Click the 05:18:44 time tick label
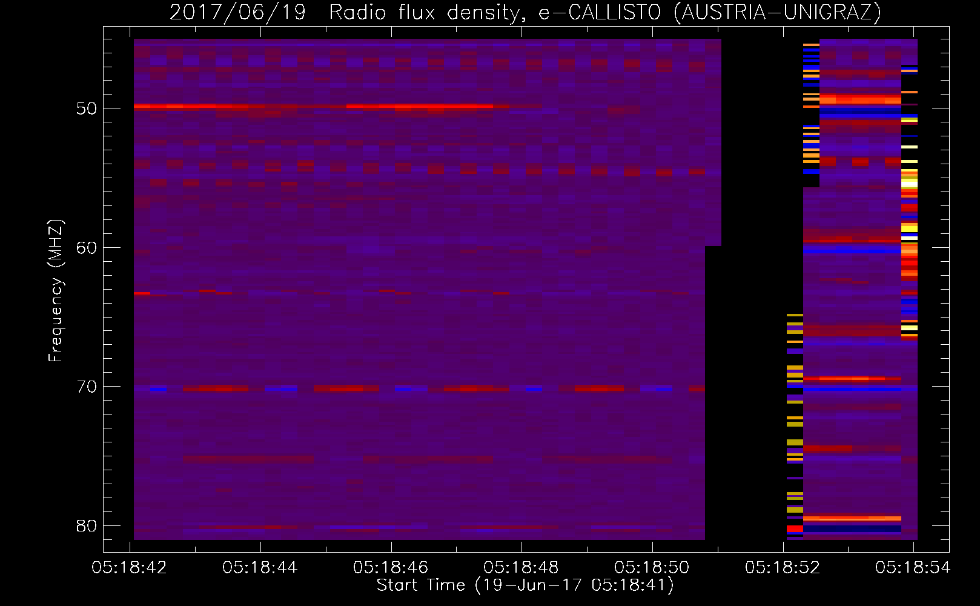The image size is (980, 606). point(260,568)
